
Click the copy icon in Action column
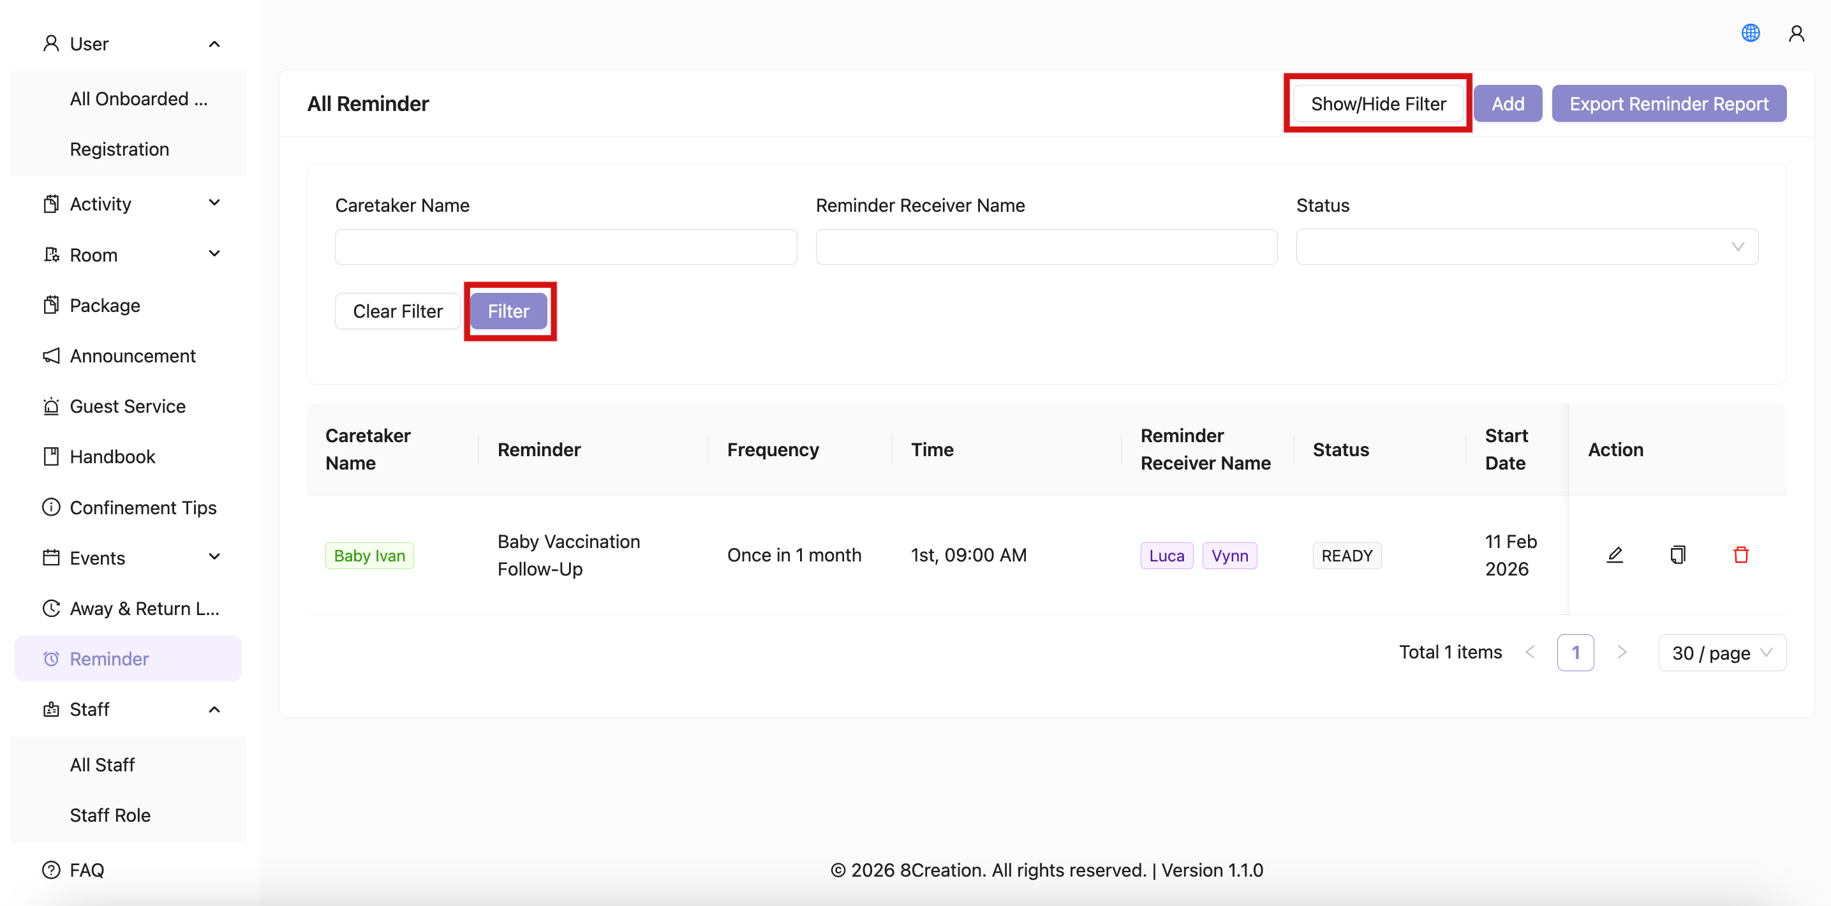click(1677, 555)
